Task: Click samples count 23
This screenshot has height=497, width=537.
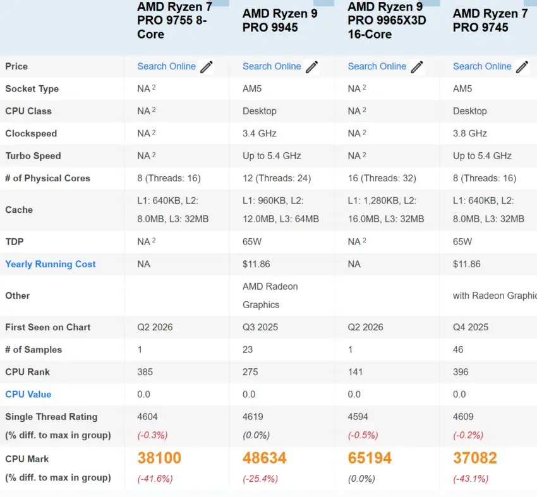Action: coord(248,350)
